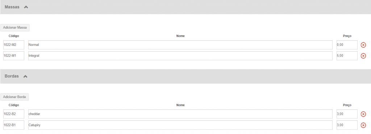Click Nome header in Bordas table

click(180, 105)
